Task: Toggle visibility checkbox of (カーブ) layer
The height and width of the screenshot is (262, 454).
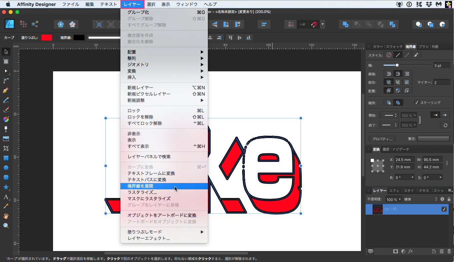Action: point(444,209)
